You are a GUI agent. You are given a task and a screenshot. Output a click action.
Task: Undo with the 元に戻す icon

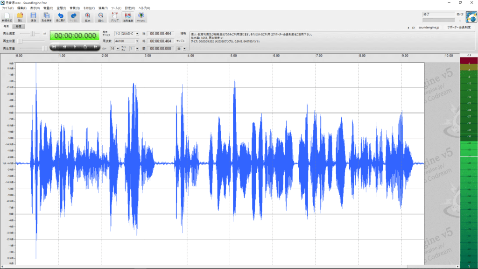coord(60,17)
